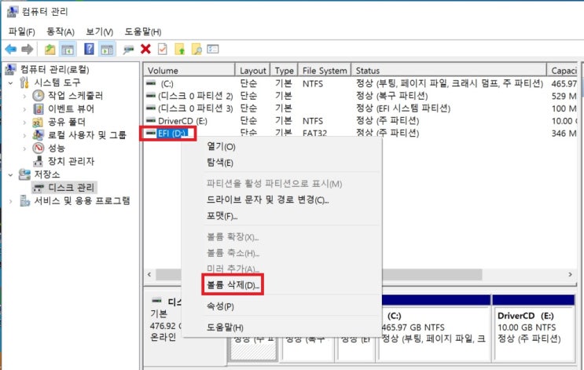Choose 볼륨 삭제(D) in the context menu
The height and width of the screenshot is (370, 584).
click(233, 284)
